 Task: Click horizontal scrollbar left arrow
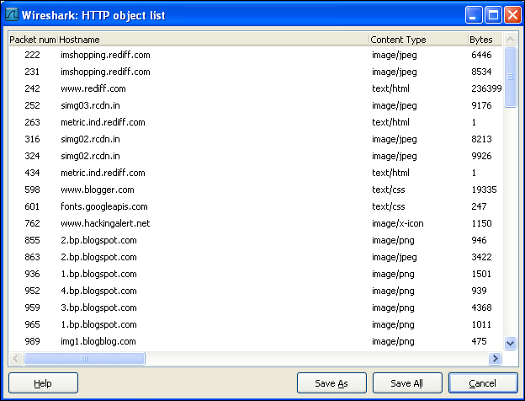click(15, 358)
